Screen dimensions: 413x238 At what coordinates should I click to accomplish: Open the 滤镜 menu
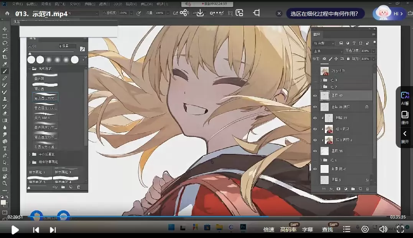pyautogui.click(x=104, y=4)
